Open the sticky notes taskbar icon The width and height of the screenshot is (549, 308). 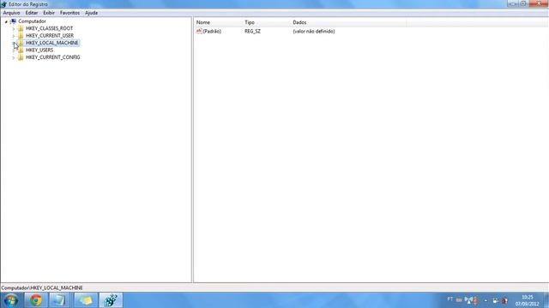coord(86,300)
